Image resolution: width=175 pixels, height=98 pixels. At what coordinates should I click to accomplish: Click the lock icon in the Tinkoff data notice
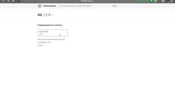[x=60, y=6]
